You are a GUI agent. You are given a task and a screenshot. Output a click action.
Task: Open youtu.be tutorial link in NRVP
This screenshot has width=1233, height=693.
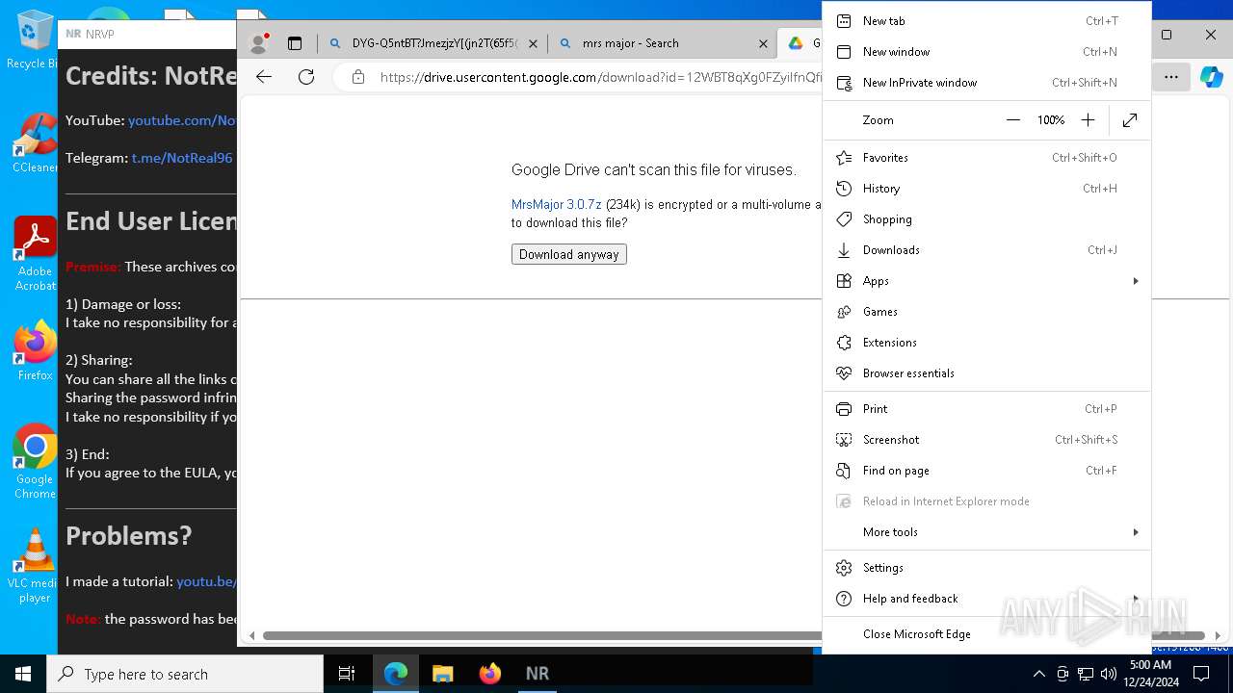[x=206, y=581]
